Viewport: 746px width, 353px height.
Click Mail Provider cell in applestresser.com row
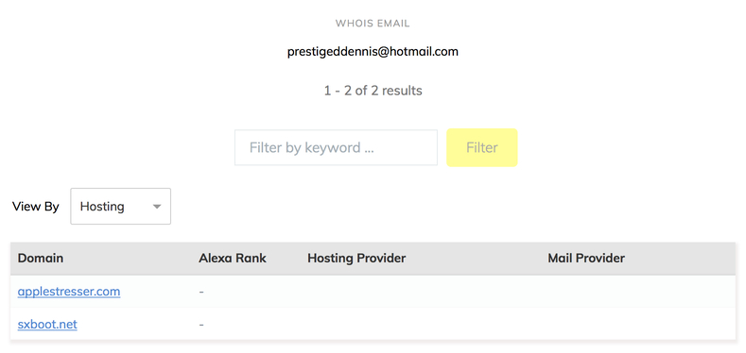click(x=638, y=292)
